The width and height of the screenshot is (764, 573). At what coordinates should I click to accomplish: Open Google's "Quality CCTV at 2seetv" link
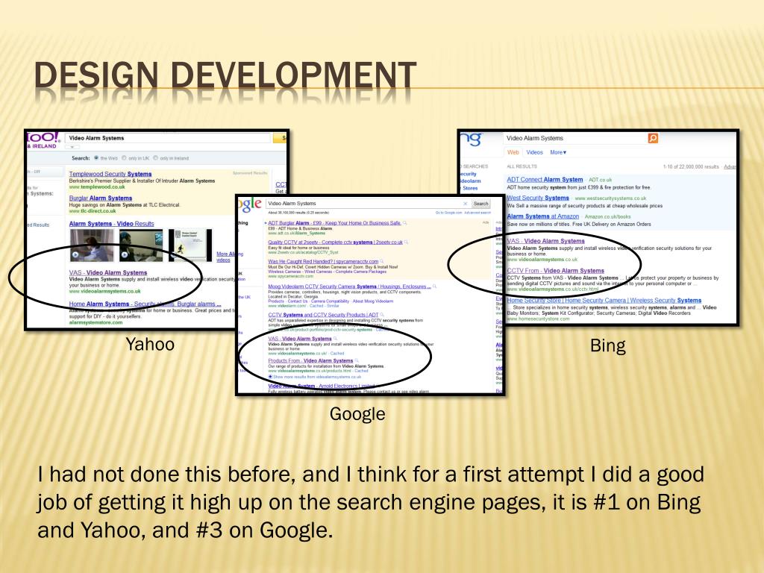pos(335,242)
